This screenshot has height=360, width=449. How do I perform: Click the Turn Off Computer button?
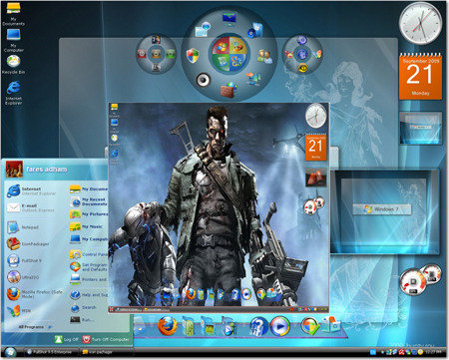tap(106, 339)
